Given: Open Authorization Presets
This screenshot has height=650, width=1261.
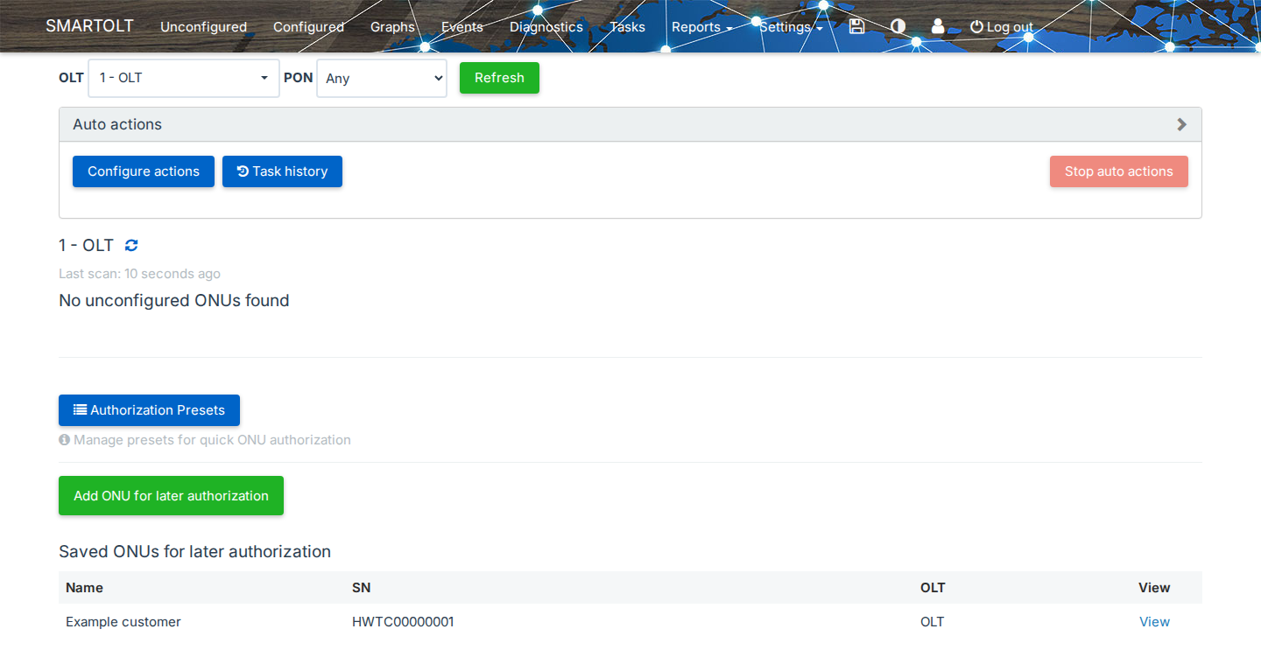Looking at the screenshot, I should point(149,410).
